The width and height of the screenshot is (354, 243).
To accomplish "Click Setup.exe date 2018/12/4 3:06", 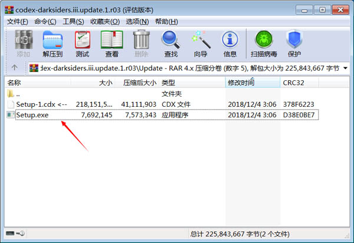I will pyautogui.click(x=252, y=115).
